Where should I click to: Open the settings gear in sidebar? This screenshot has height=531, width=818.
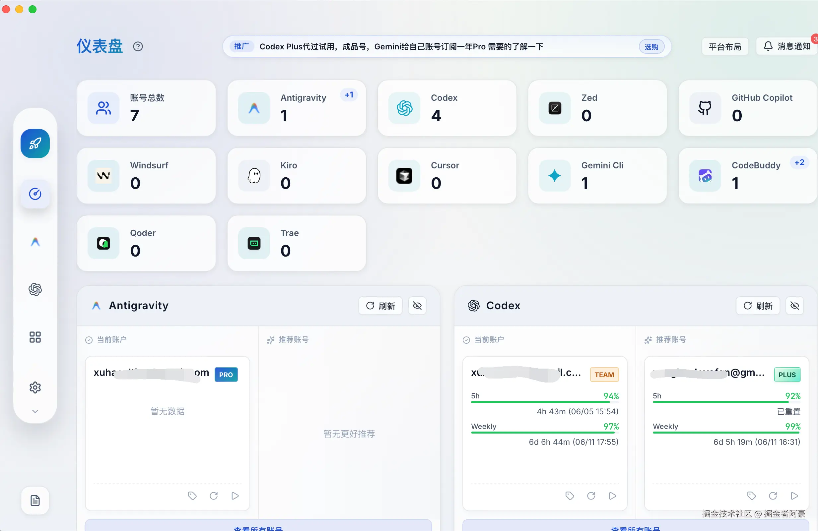35,388
